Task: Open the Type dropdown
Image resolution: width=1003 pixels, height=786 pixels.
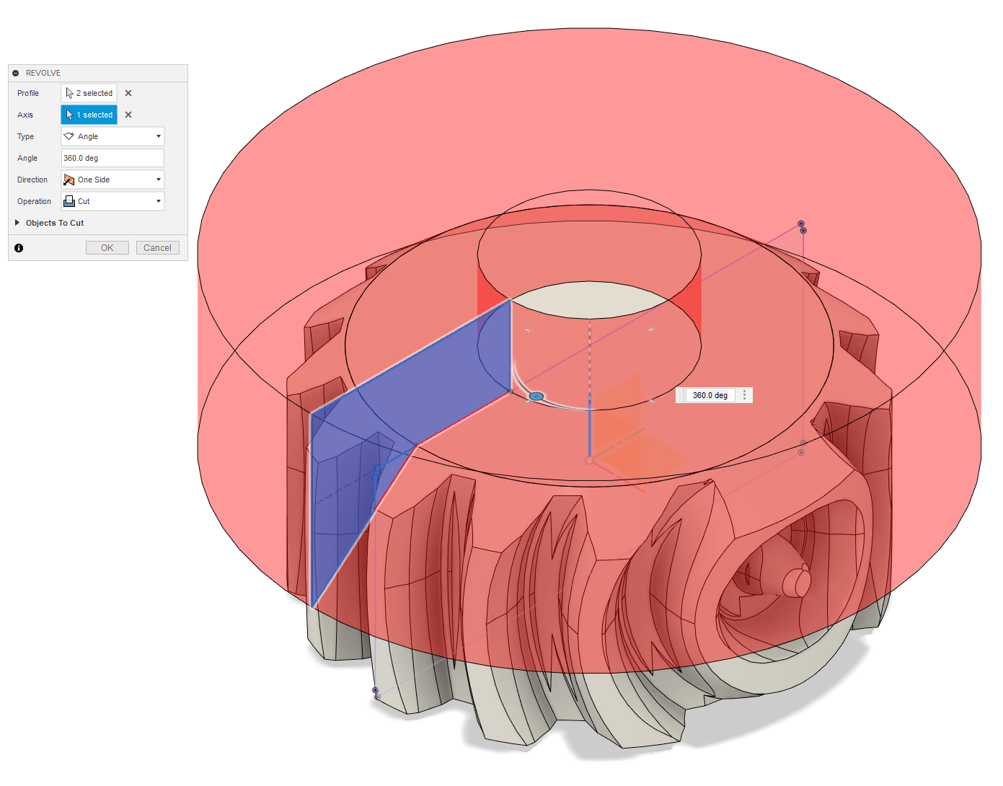Action: (158, 136)
